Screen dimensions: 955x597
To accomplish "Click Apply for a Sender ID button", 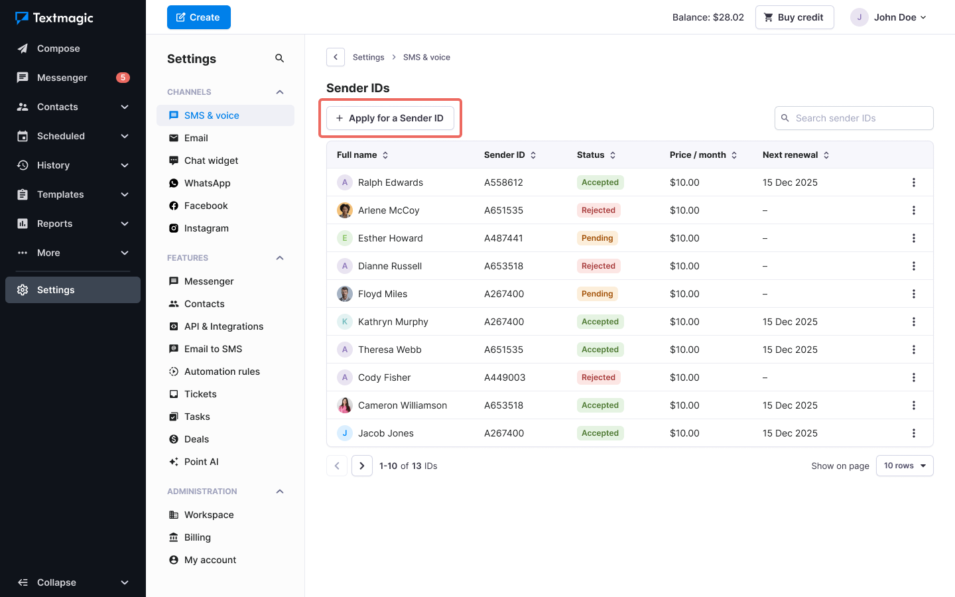I will point(390,118).
